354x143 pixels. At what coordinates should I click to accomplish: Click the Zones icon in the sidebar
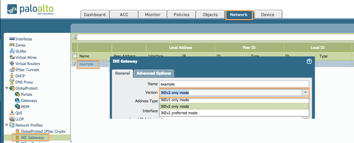click(x=12, y=45)
